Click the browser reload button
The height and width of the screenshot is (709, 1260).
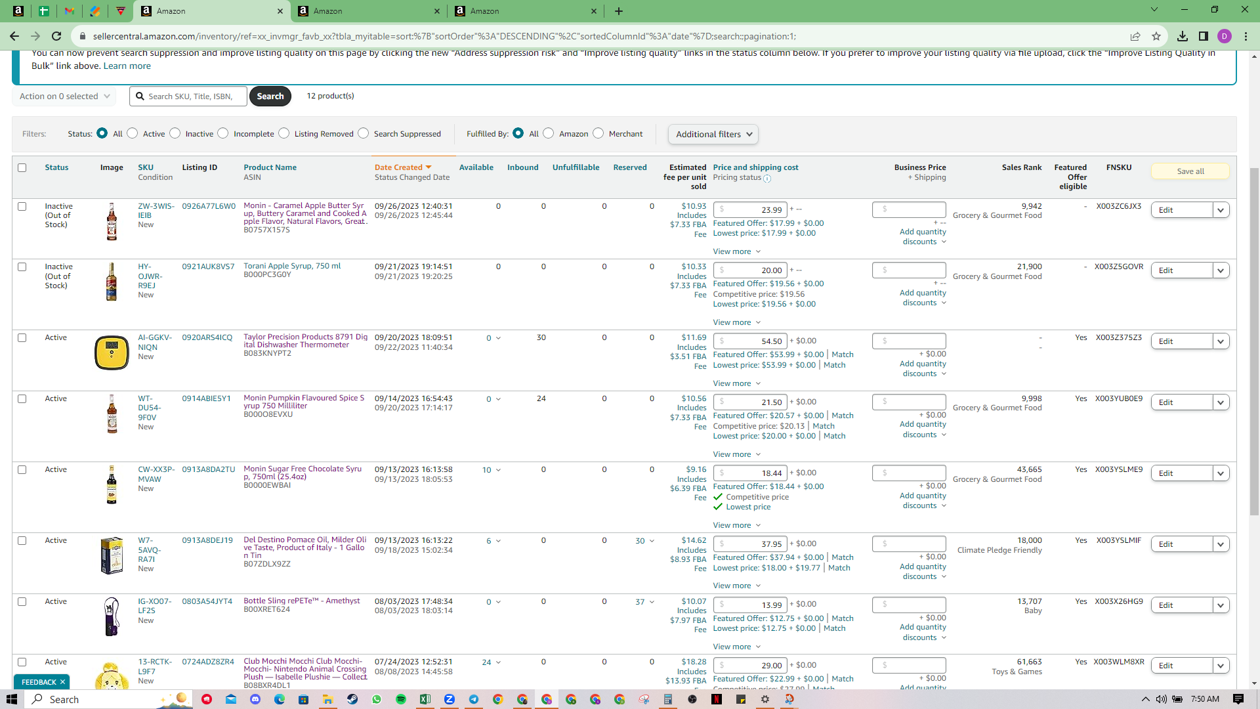pyautogui.click(x=56, y=36)
